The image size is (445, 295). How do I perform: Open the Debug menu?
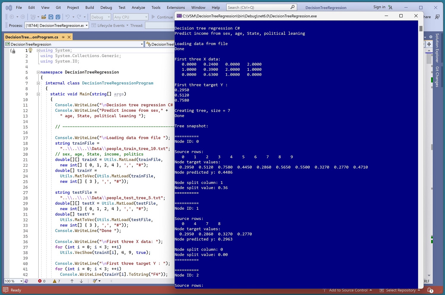[x=106, y=7]
